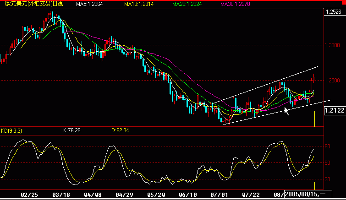The width and height of the screenshot is (346, 200).
Task: Click the 06/10 date label
Action: click(x=188, y=195)
